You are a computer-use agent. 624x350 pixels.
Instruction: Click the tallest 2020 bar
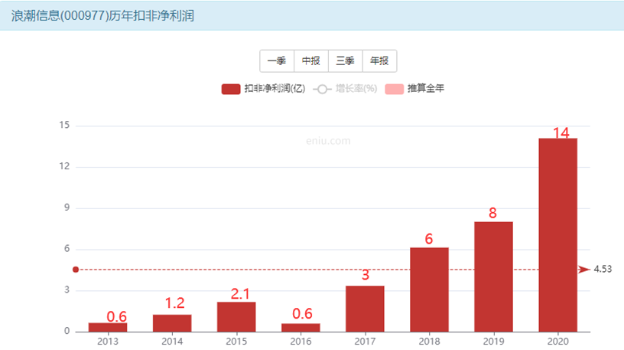pos(558,235)
